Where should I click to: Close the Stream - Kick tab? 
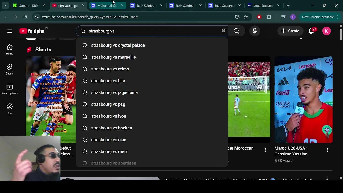click(x=44, y=5)
